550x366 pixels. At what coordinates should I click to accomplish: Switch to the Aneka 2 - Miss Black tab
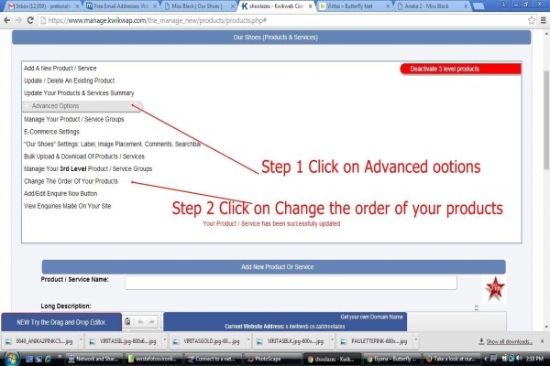(x=432, y=6)
